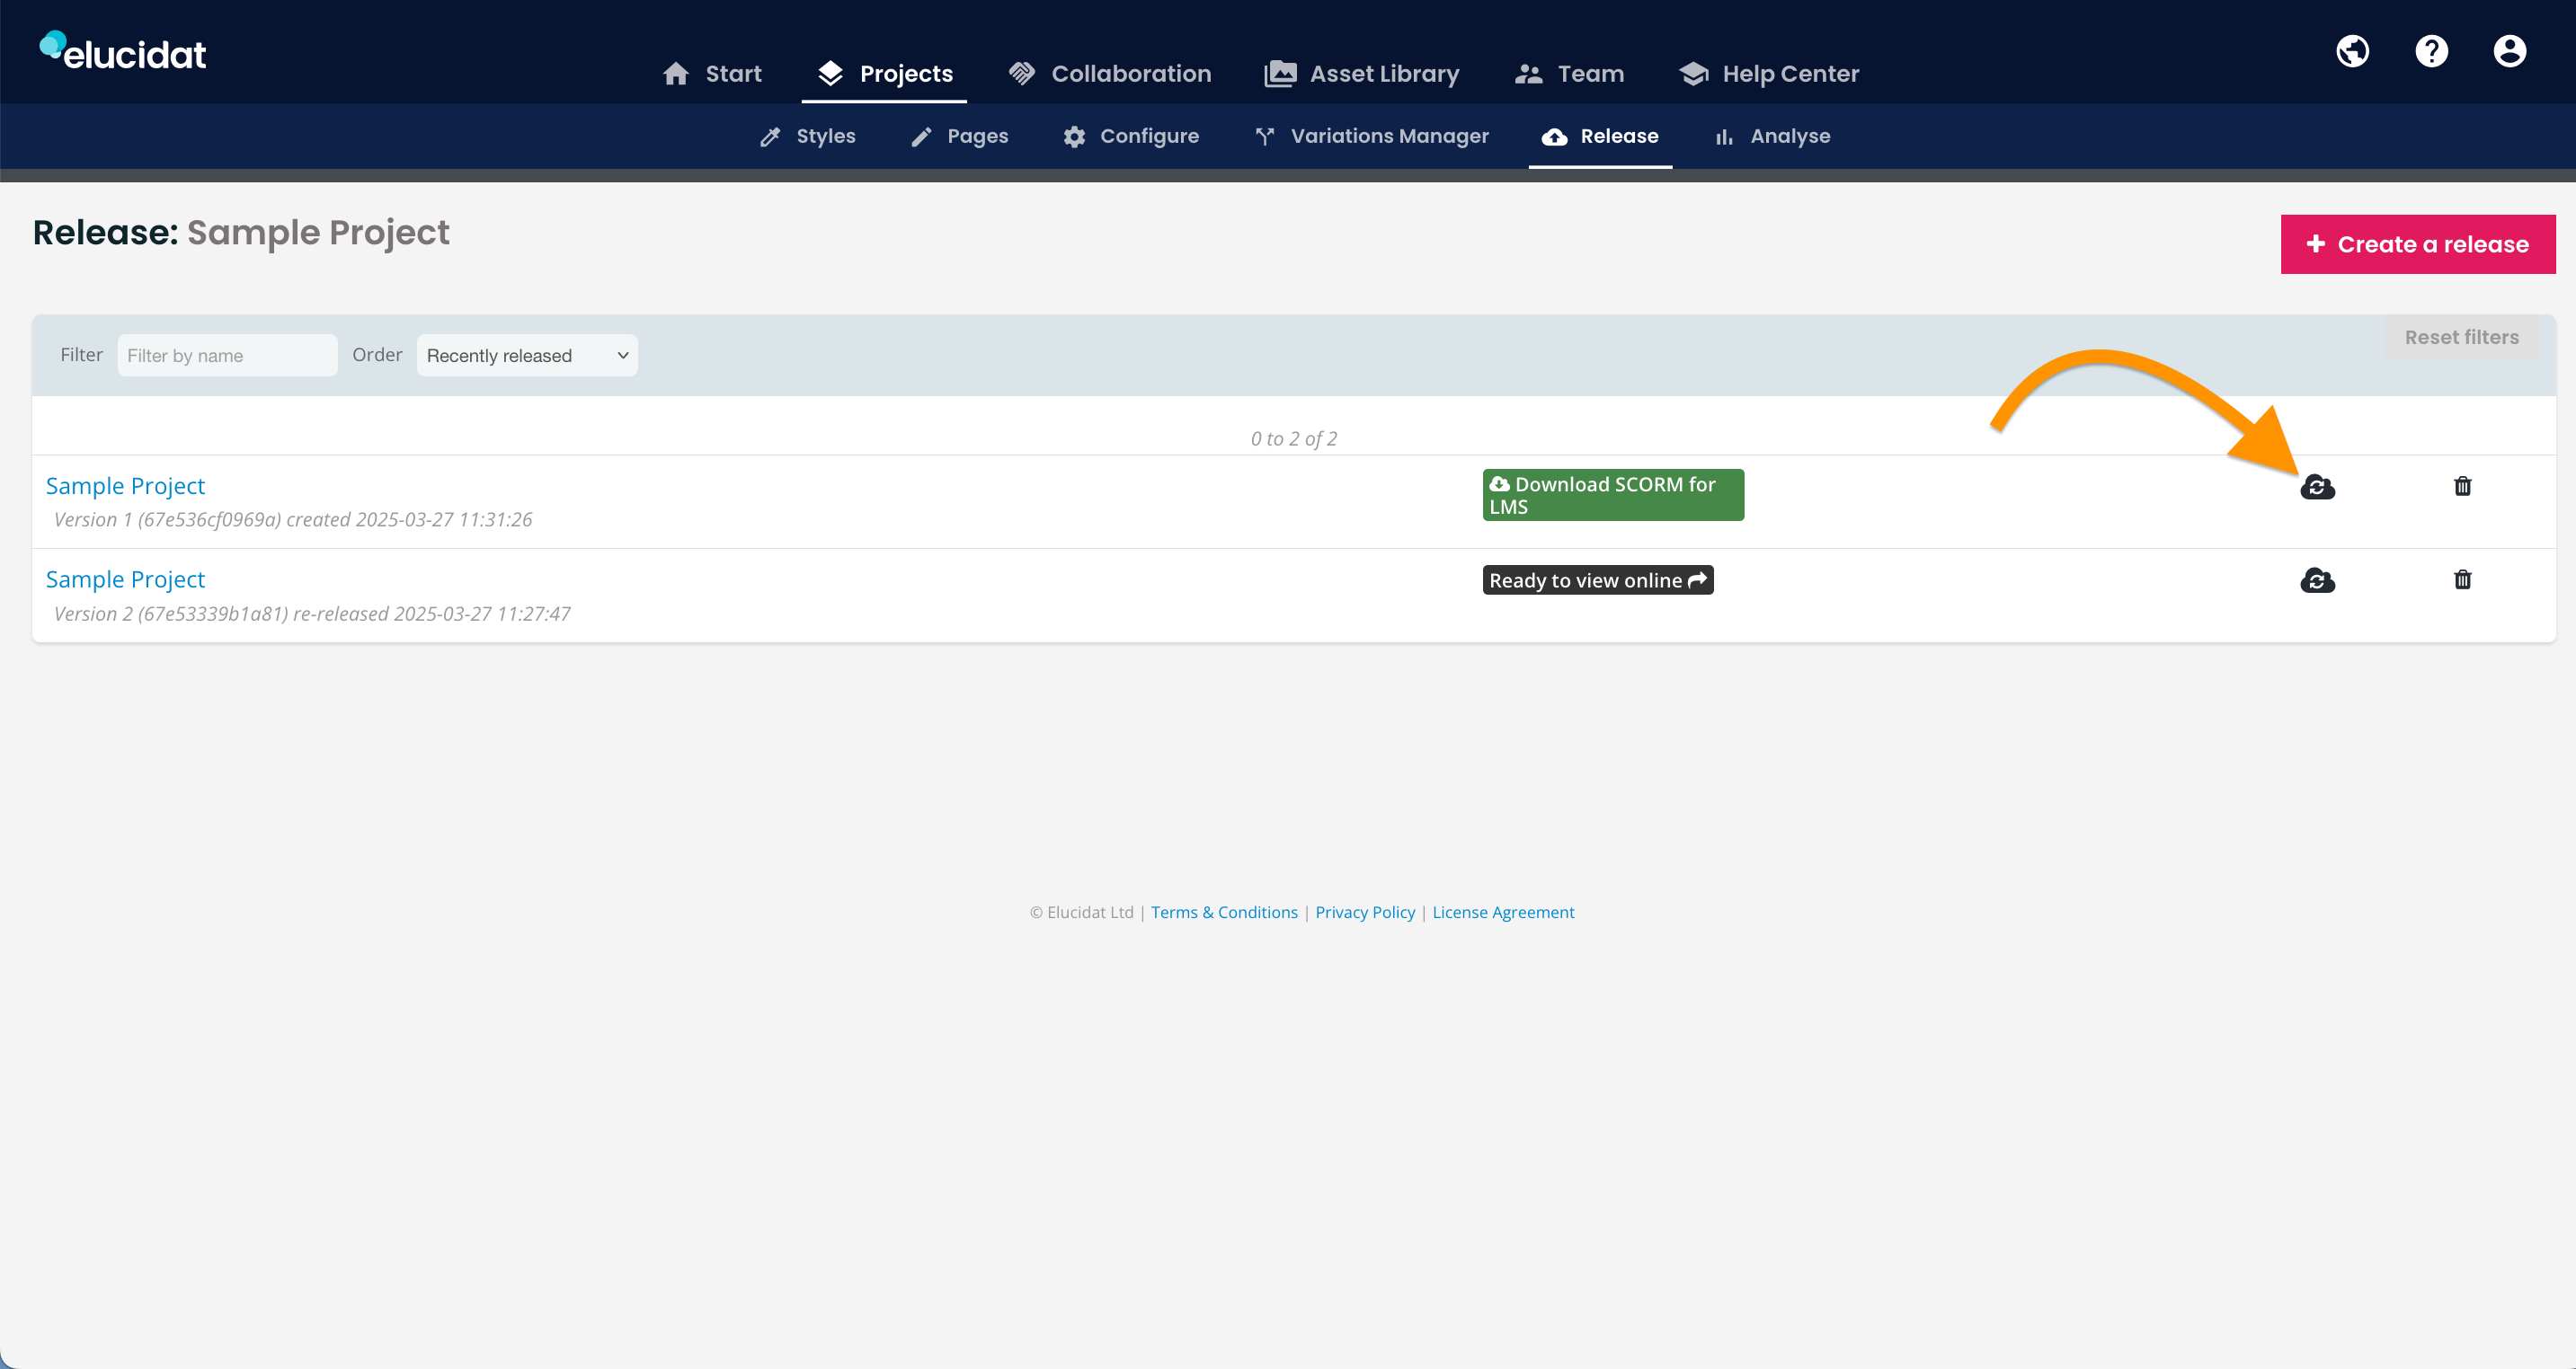Click Download SCORM for LMS button

coord(1612,495)
